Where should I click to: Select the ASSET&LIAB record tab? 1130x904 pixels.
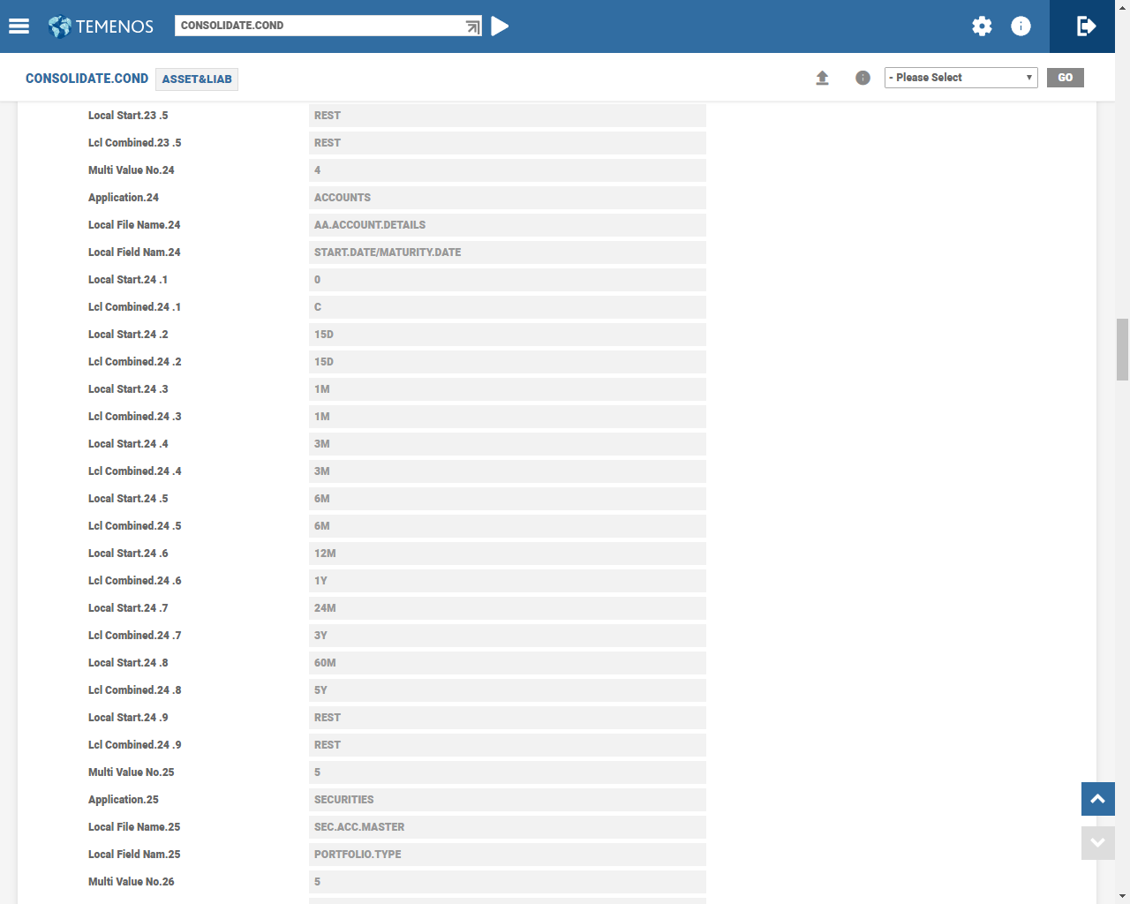[197, 79]
